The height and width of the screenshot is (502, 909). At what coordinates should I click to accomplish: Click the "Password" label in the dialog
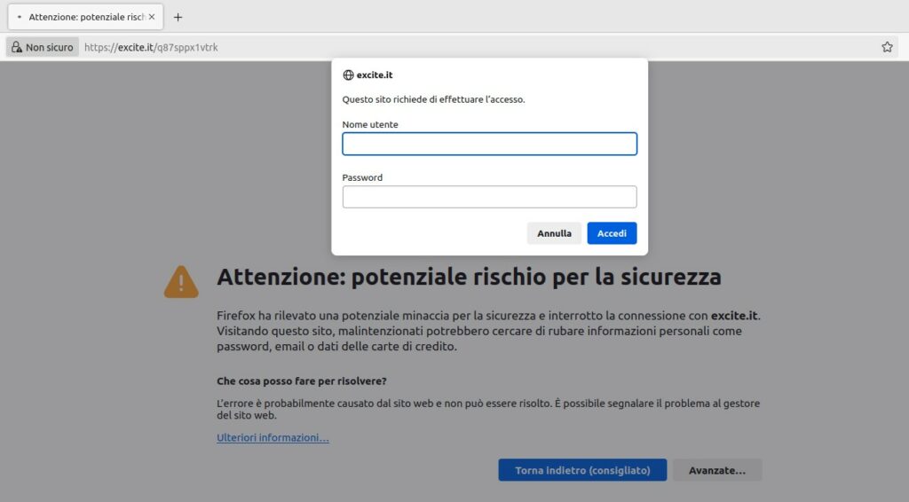tap(362, 178)
